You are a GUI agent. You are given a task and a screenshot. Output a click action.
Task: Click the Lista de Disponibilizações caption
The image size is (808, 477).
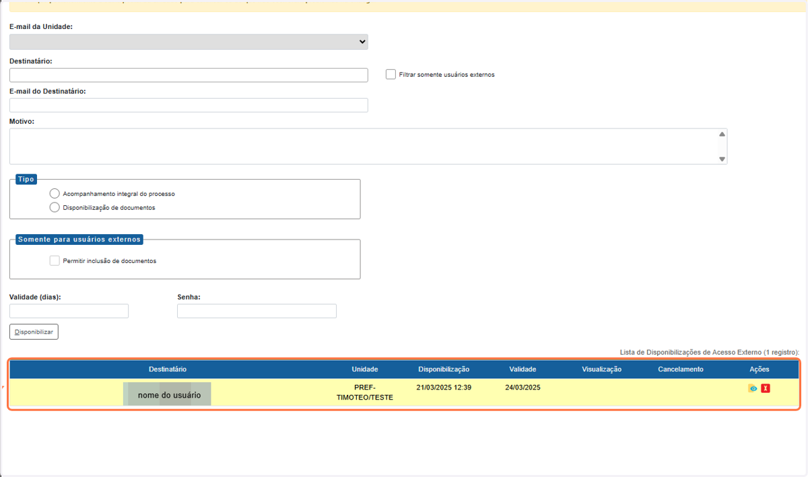pos(710,352)
